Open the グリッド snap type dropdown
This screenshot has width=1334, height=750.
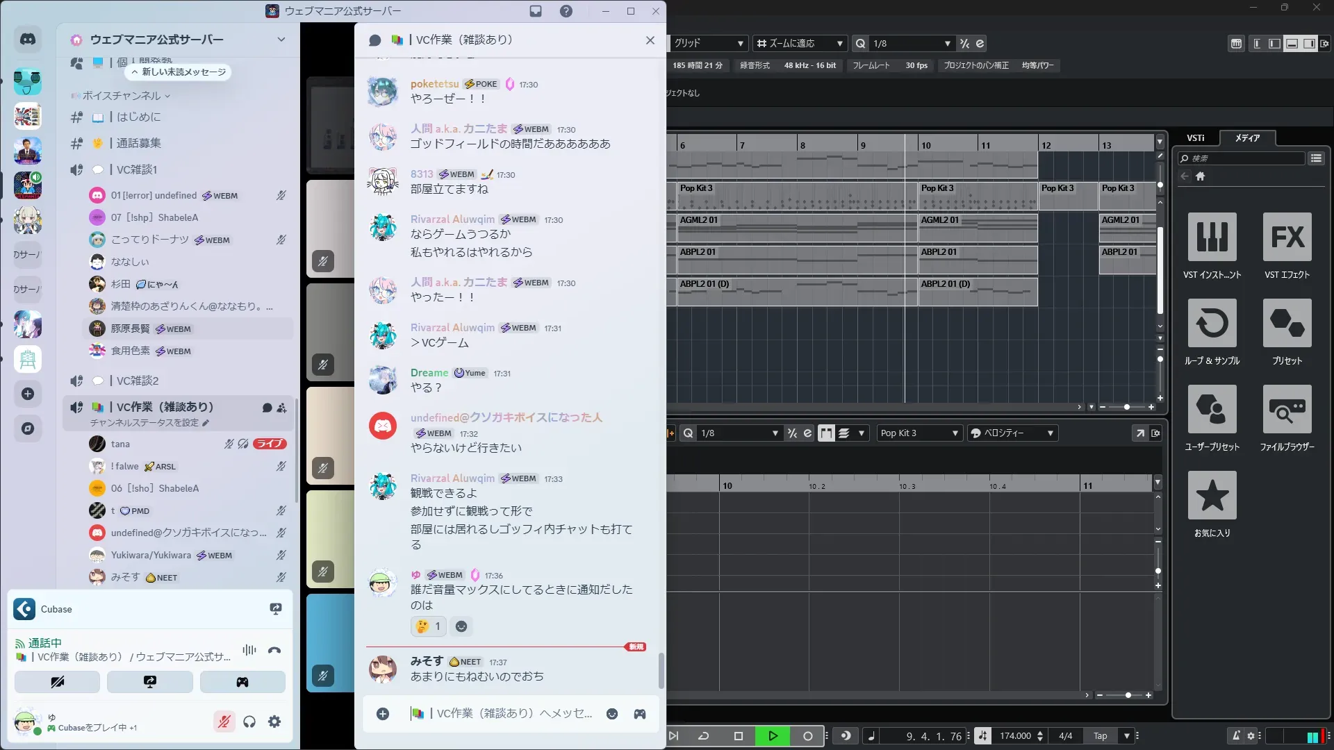pyautogui.click(x=709, y=43)
